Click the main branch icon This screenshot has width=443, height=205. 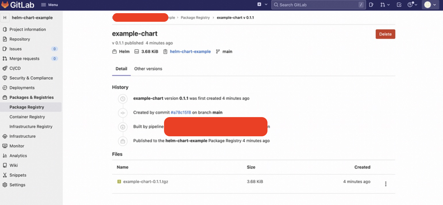pyautogui.click(x=217, y=52)
